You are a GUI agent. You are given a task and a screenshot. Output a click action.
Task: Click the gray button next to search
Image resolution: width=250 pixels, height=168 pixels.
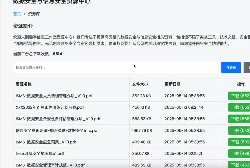(248, 67)
